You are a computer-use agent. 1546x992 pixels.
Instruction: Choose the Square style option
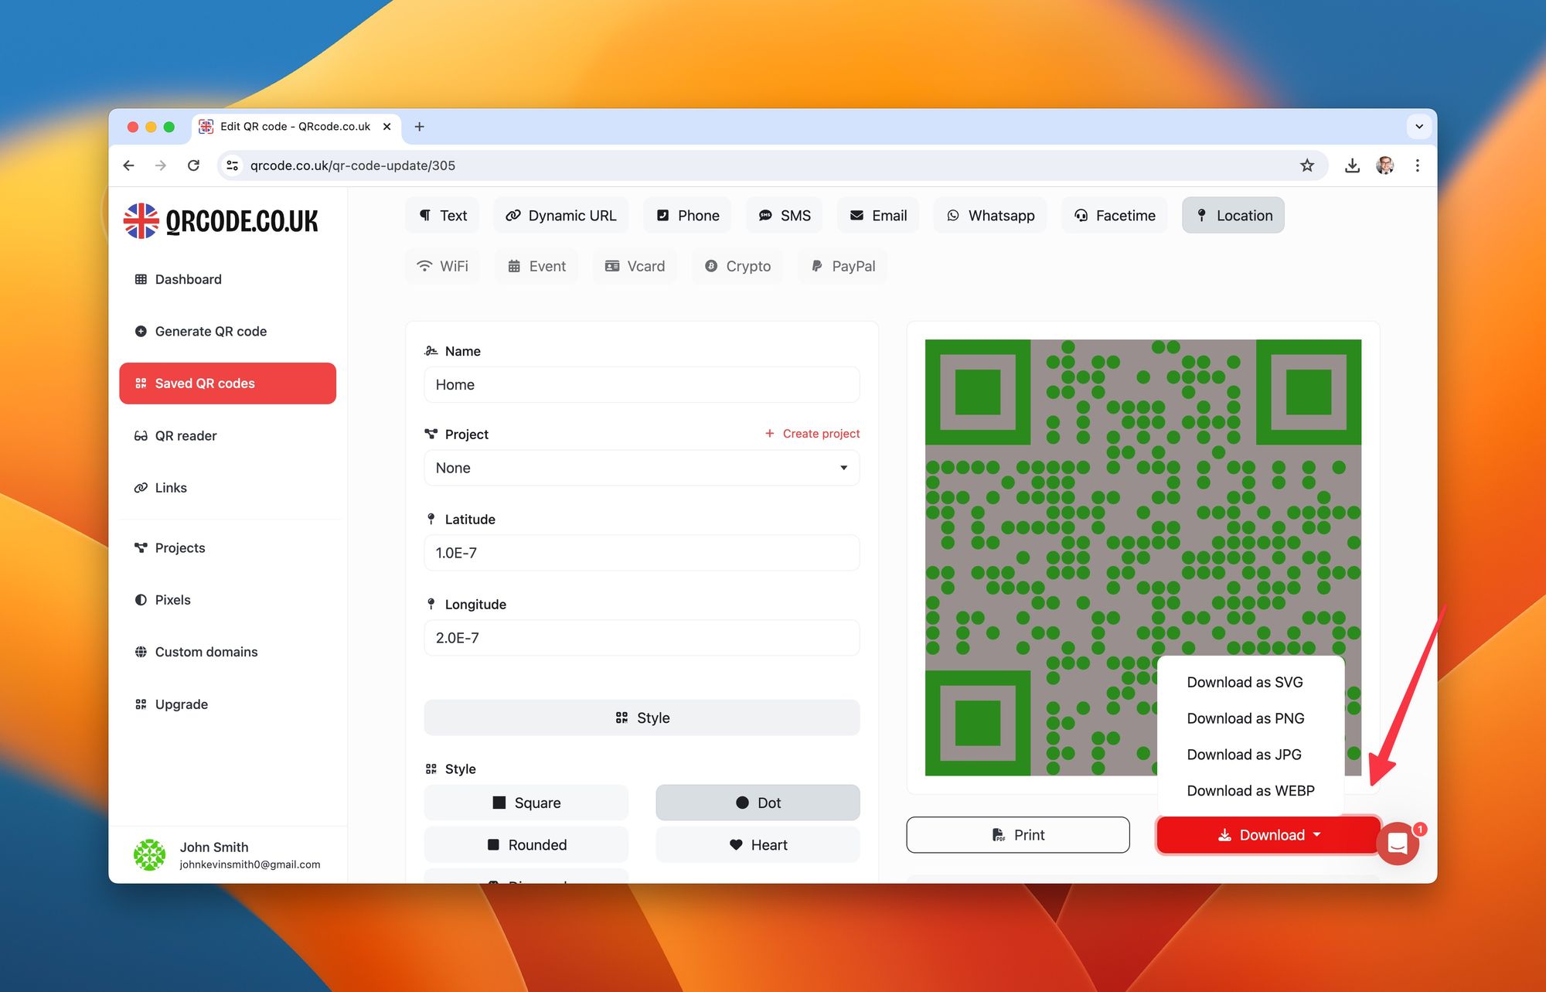point(526,803)
